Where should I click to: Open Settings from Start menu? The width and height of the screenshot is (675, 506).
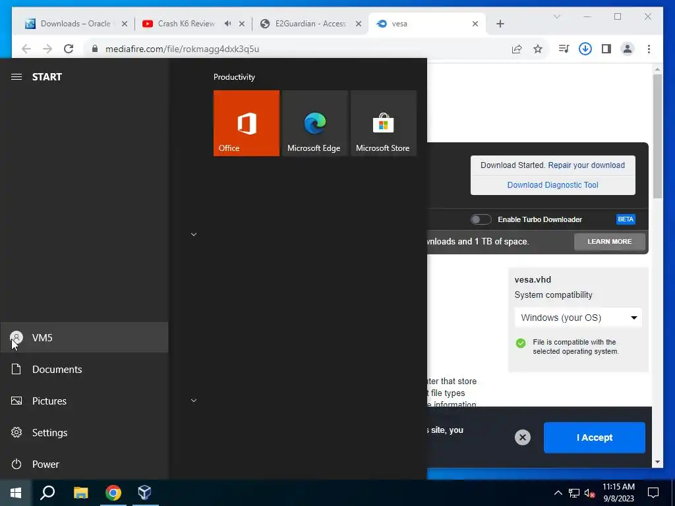(84, 432)
